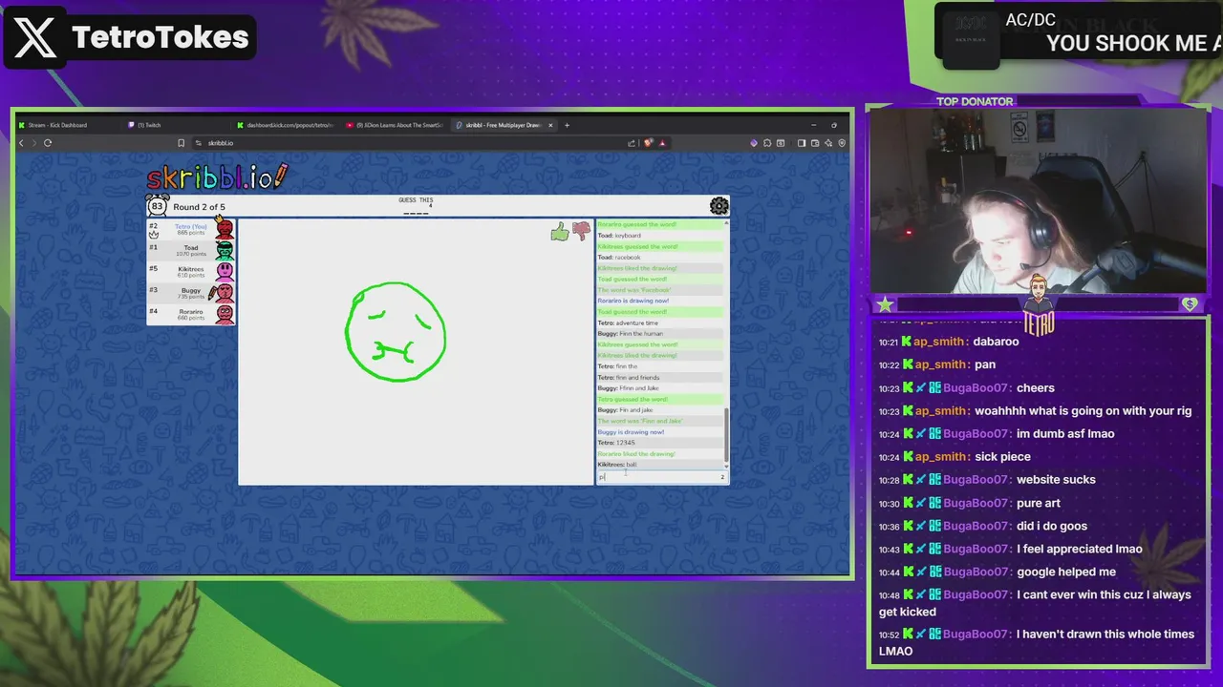
Task: Click 'Toad: keyboard' chat message
Action: click(619, 236)
